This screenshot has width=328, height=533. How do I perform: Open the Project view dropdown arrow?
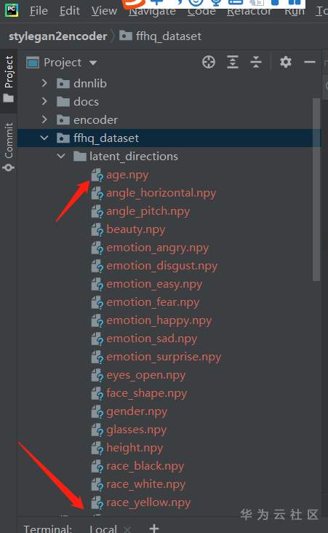tap(93, 63)
